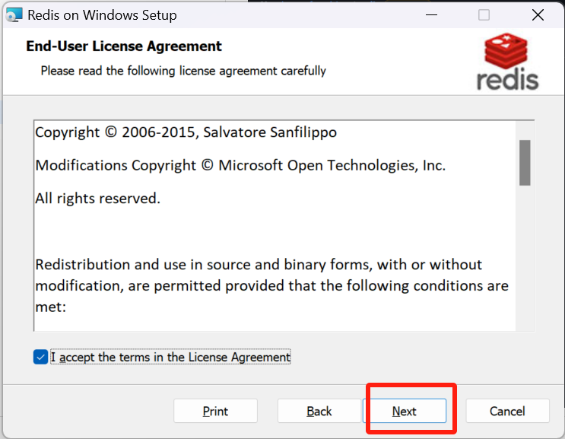Image resolution: width=565 pixels, height=439 pixels.
Task: Print the license agreement
Action: (215, 411)
